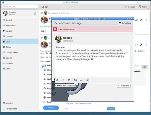Click the red error icon in the banner
The width and height of the screenshot is (151, 115).
(55, 29)
